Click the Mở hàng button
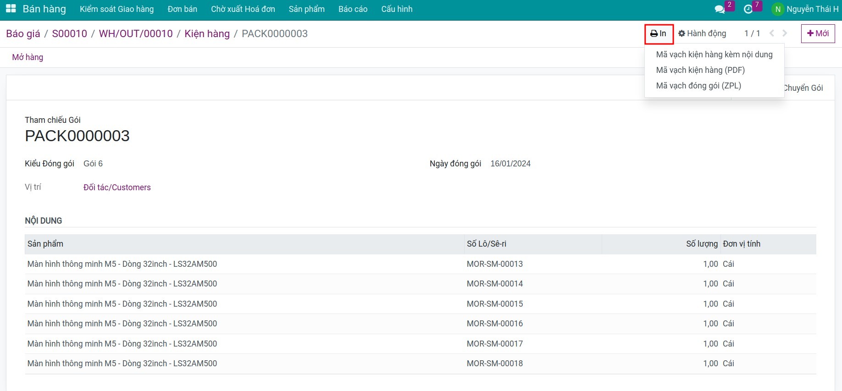The image size is (842, 391). coord(28,57)
